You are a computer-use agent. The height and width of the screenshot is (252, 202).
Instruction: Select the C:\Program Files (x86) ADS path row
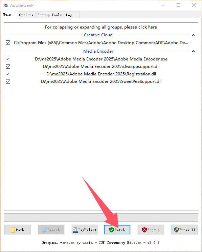coord(101,43)
